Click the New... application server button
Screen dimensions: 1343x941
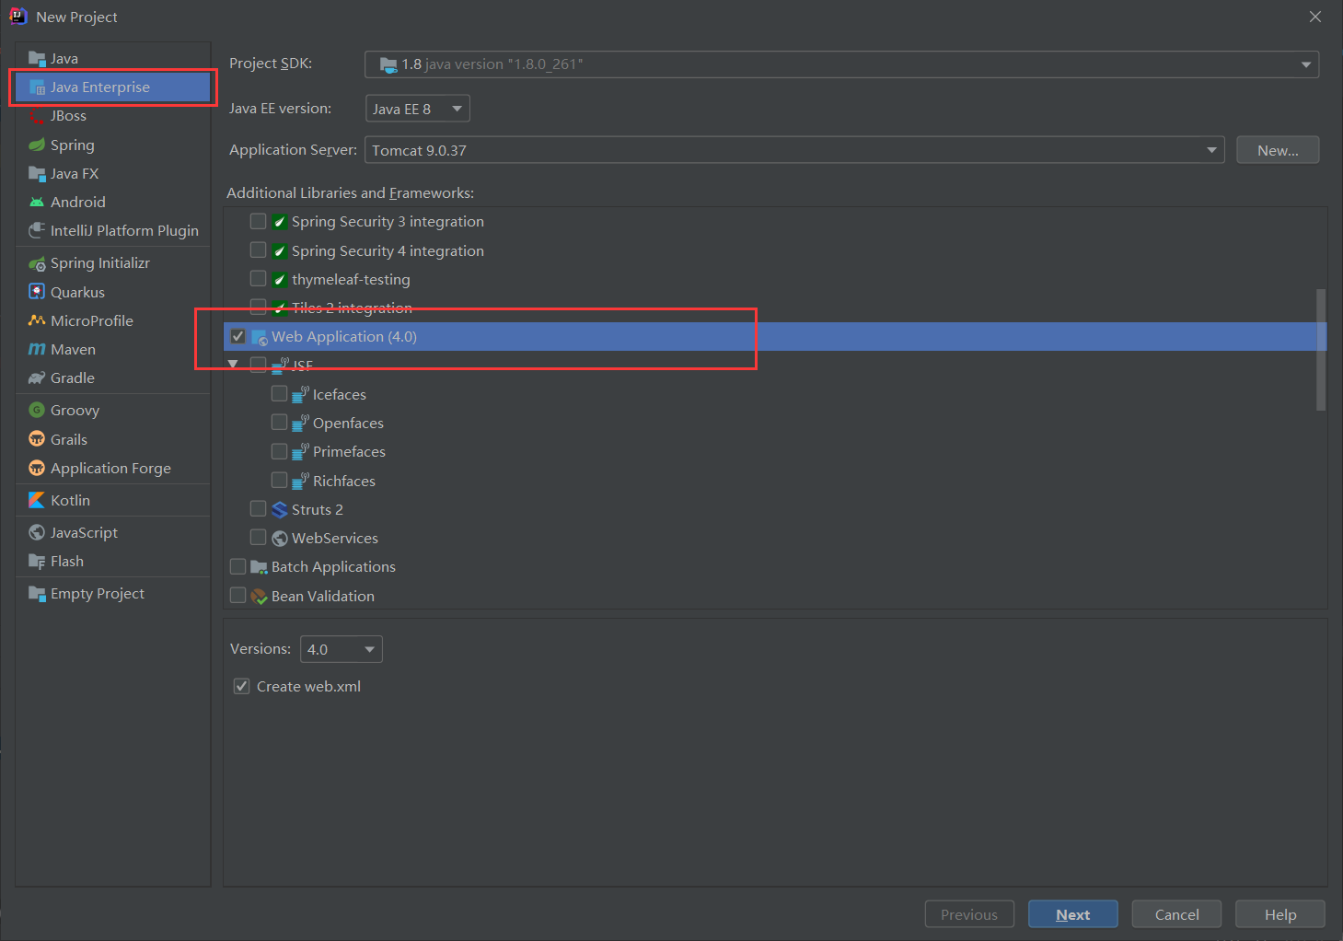[x=1278, y=150]
